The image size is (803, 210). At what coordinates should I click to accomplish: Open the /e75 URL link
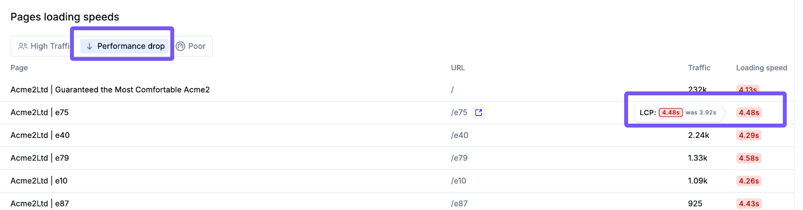[459, 112]
